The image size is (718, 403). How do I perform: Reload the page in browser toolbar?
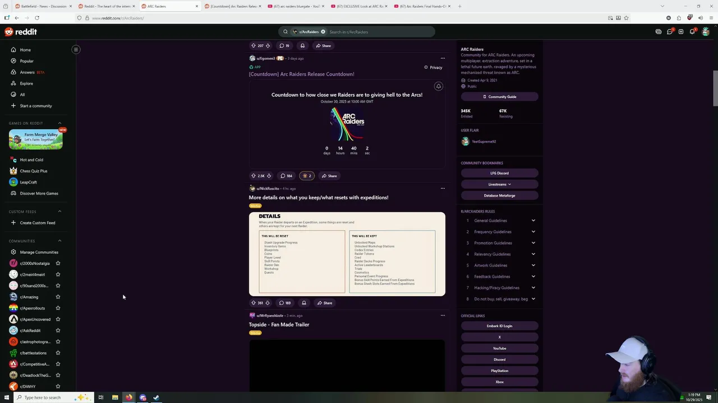coord(36,18)
